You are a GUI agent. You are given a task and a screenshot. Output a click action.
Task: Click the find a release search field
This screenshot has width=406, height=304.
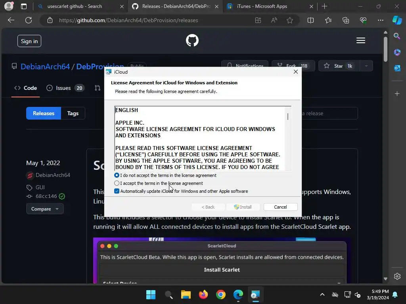[329, 113]
